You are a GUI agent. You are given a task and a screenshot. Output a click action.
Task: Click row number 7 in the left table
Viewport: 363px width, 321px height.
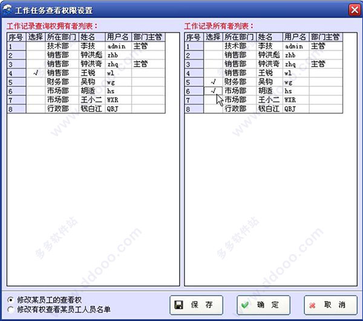coord(17,100)
